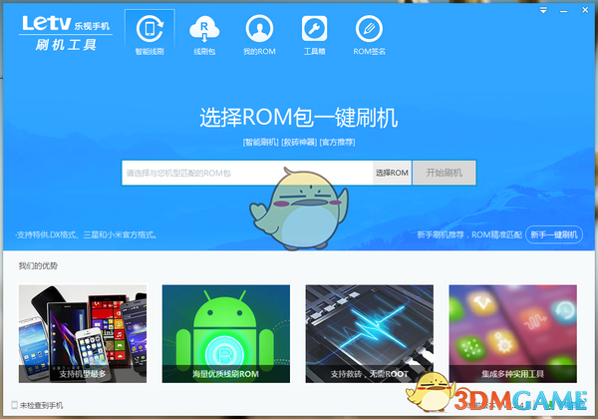Click the [官方推荐] label
Viewport: 598px width, 419px height.
(337, 143)
